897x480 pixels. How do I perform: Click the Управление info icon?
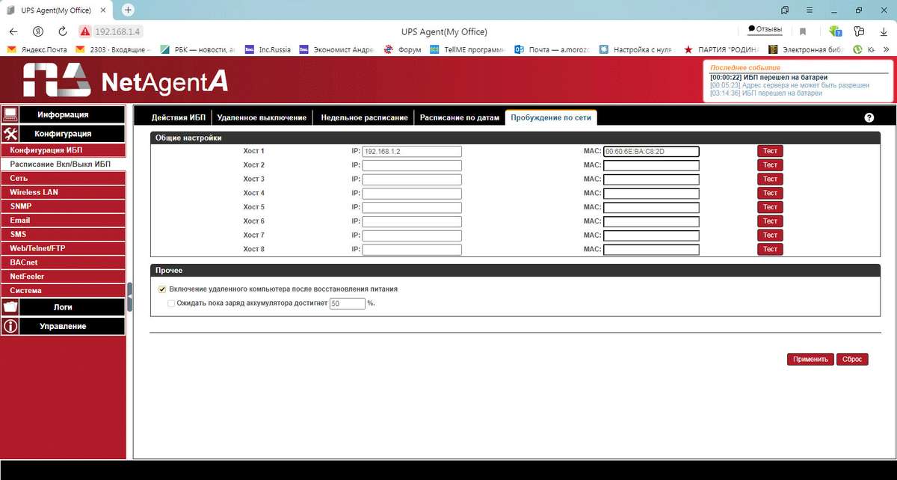point(10,326)
